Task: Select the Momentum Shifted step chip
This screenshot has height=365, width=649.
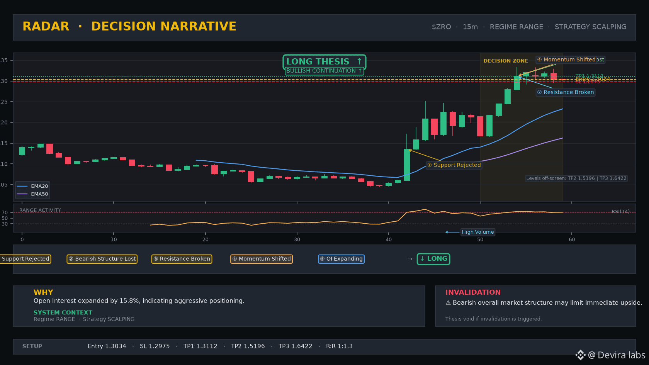Action: 262,259
